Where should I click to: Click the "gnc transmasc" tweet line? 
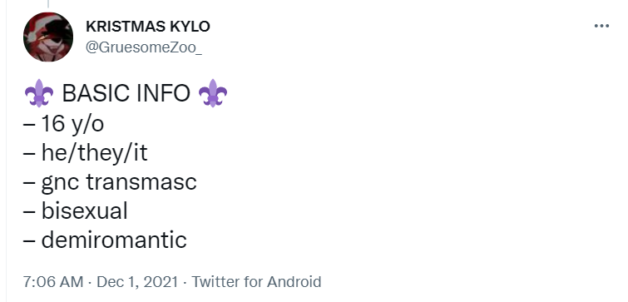[110, 181]
